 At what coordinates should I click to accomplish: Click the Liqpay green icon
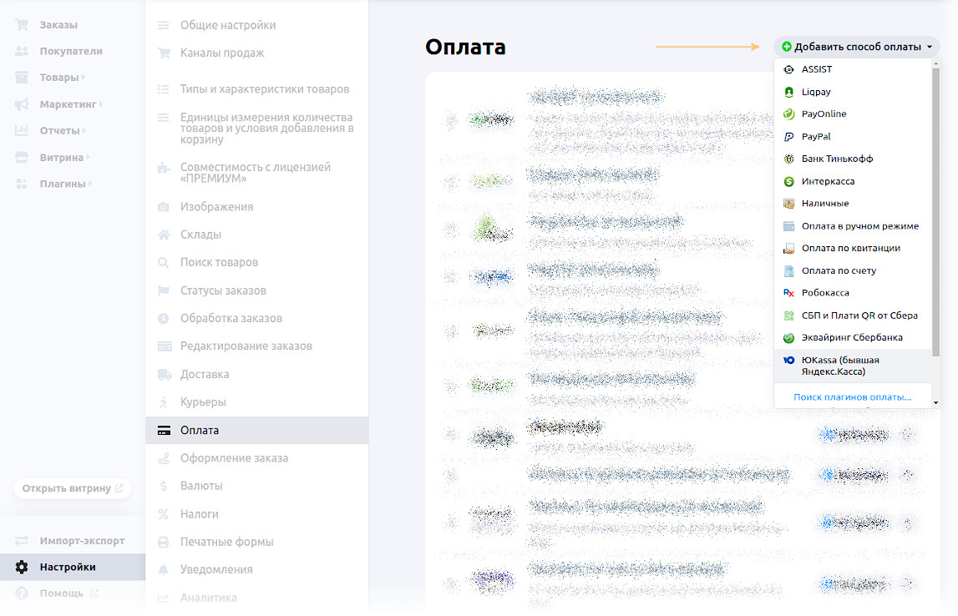788,92
